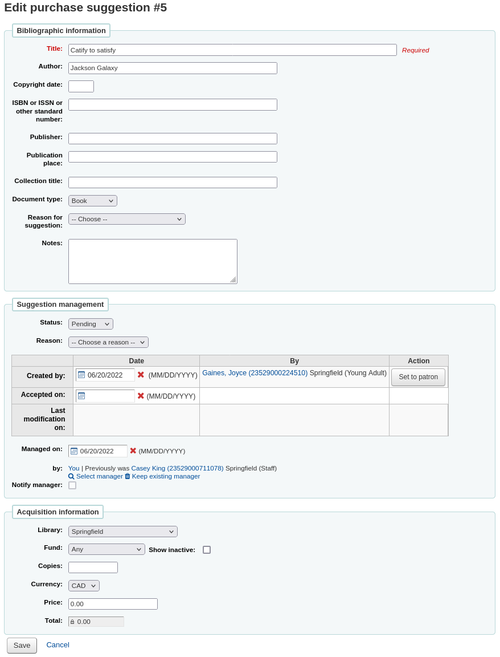Toggle the Show inactive checkbox
Screen dimensions: 500x657
[207, 549]
